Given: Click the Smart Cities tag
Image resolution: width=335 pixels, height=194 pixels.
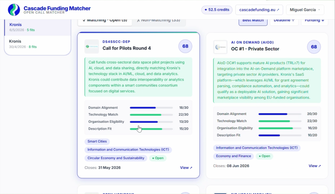Looking at the screenshot, I should (97, 142).
